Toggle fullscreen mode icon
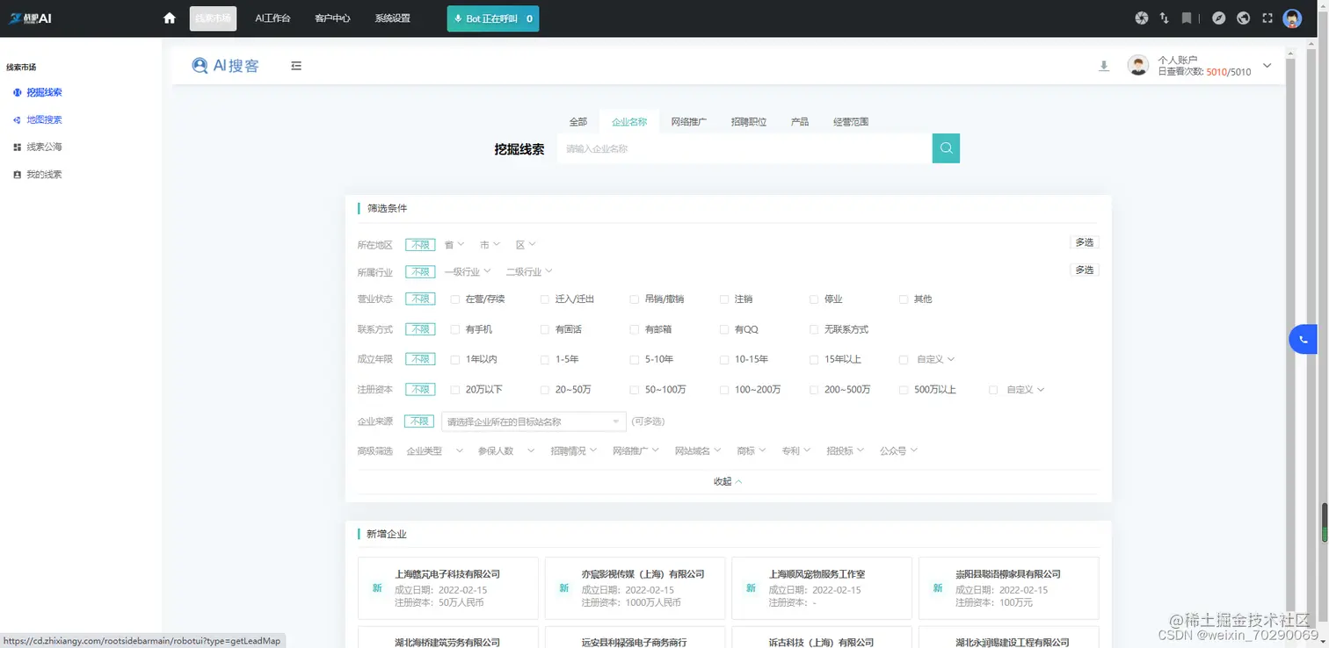1329x648 pixels. coord(1267,18)
